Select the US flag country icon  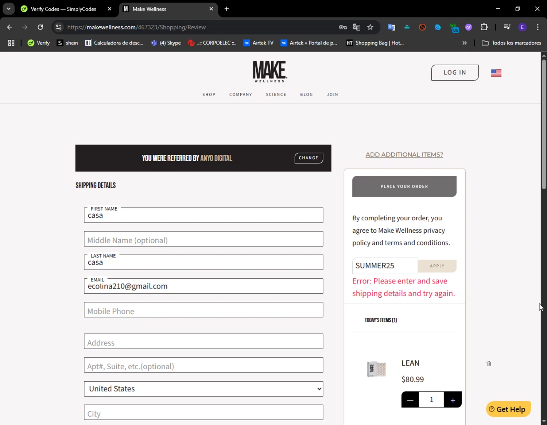click(x=496, y=73)
